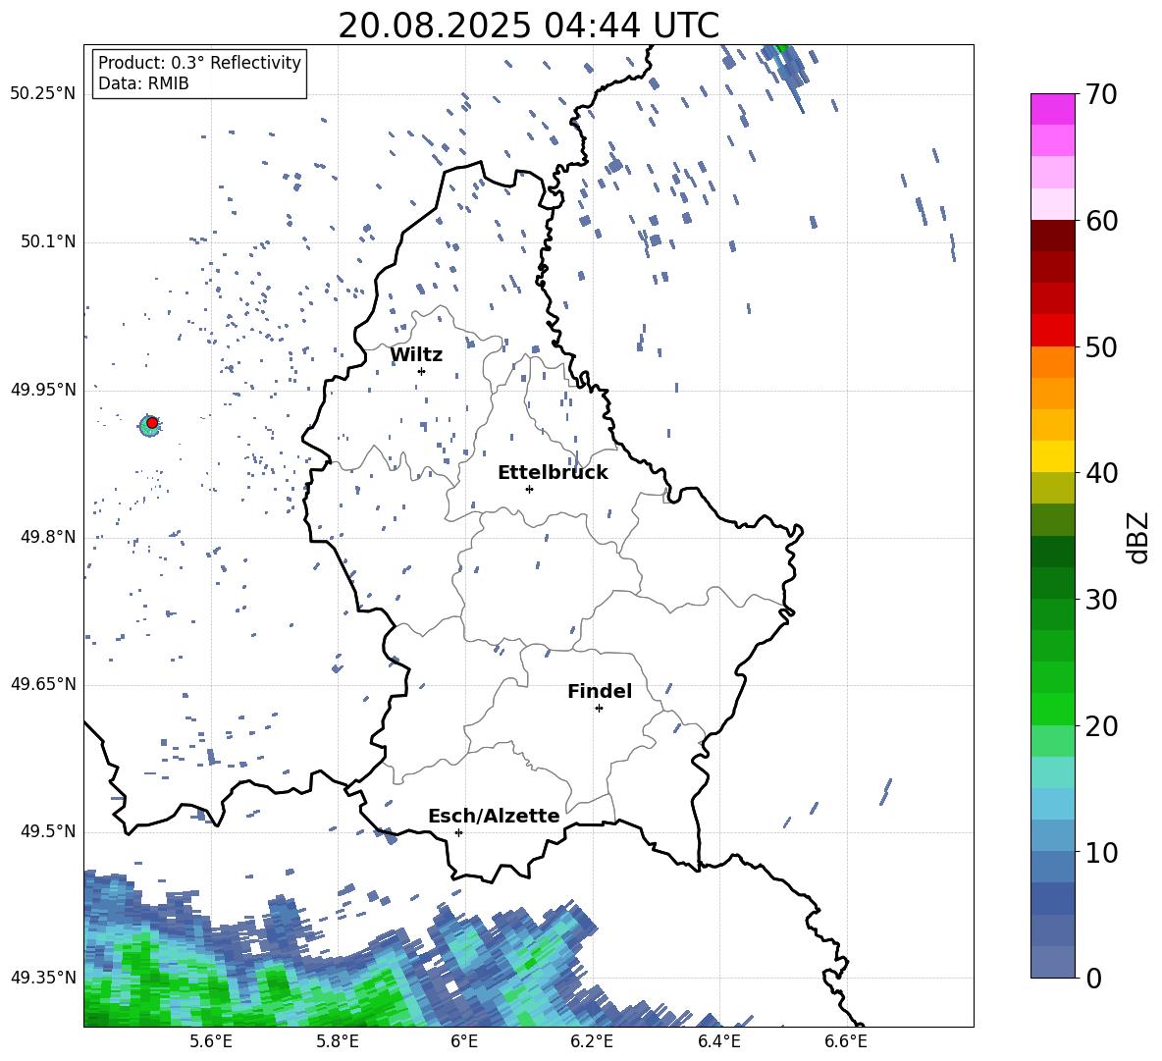
Task: Click the colorbar tick value 10
Action: 1101,852
